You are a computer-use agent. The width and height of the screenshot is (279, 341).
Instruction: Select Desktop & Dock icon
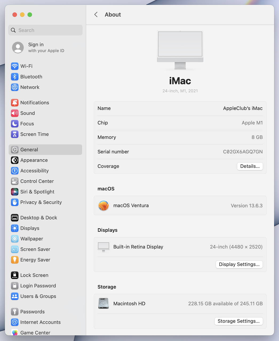point(15,218)
